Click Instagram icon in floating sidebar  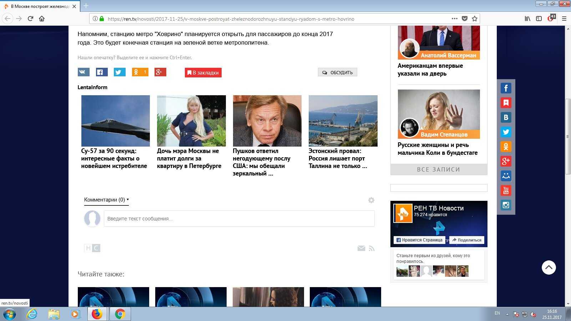click(x=506, y=205)
